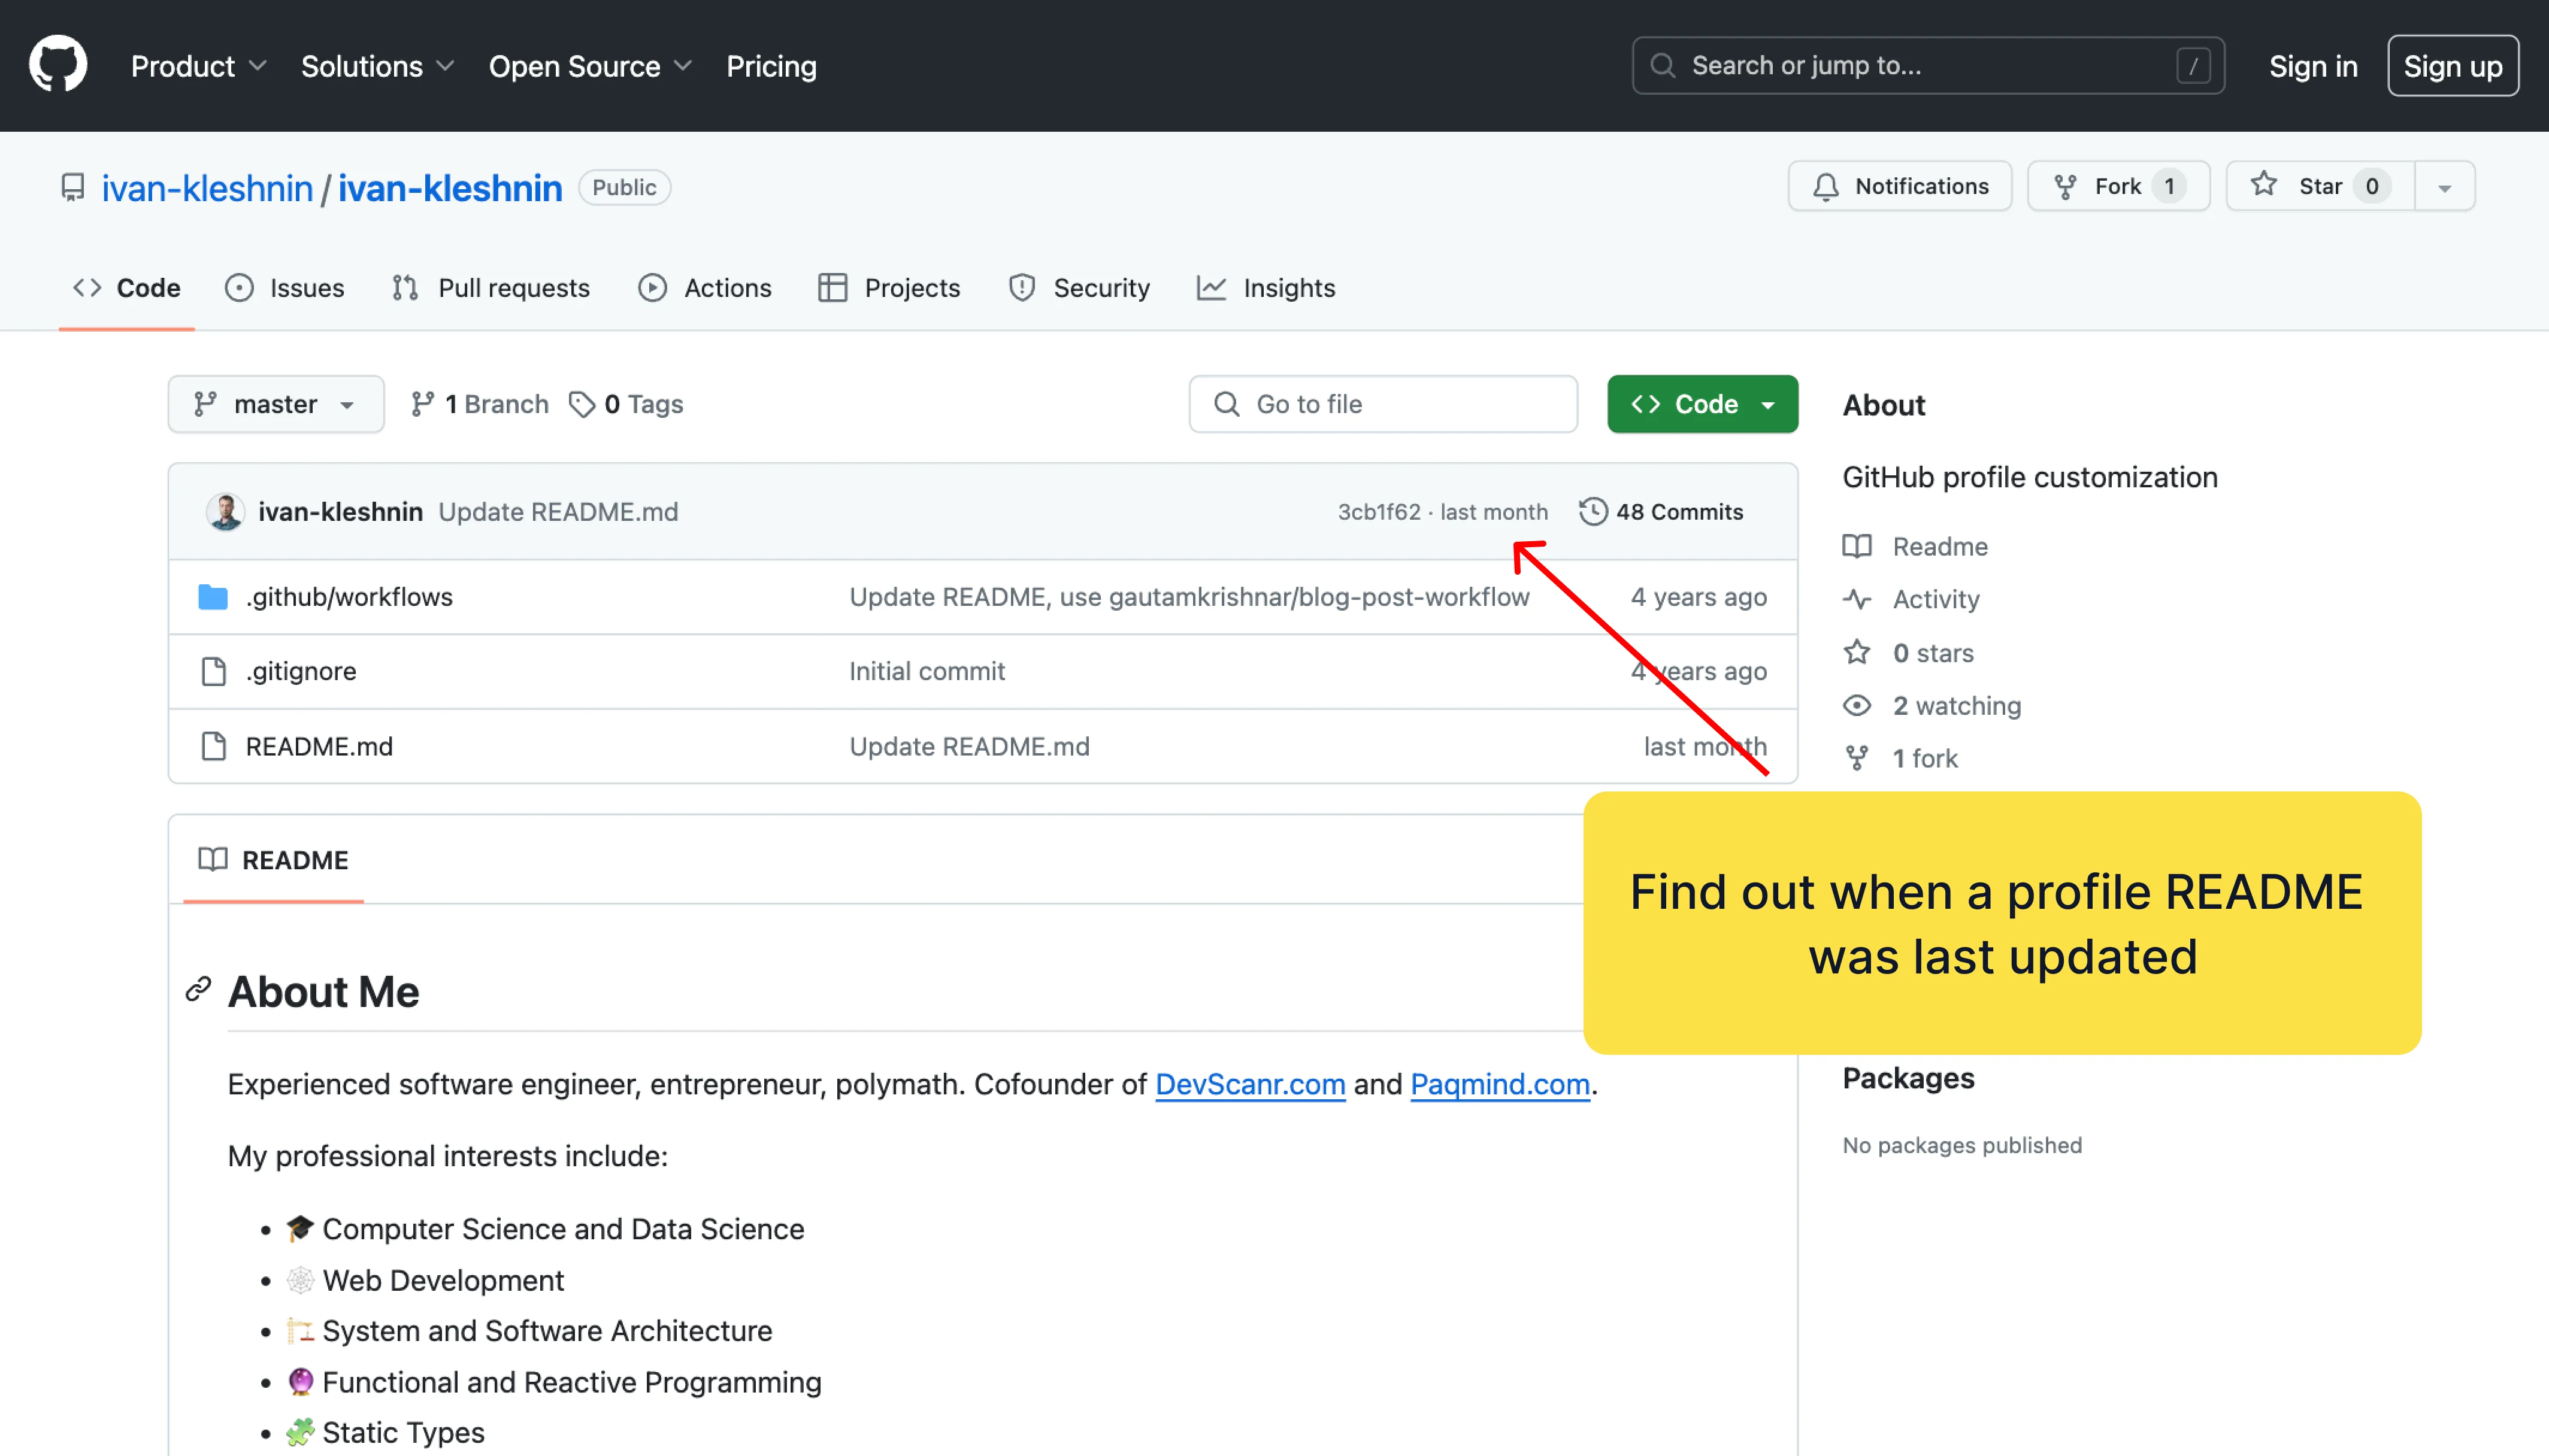
Task: Open the Activity pulse link in About
Action: click(1935, 599)
